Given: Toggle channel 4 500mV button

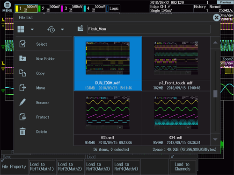Looking at the screenshot, I should point(94,8).
